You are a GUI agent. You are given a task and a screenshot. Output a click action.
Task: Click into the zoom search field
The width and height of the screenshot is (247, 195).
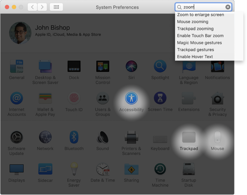coord(203,7)
